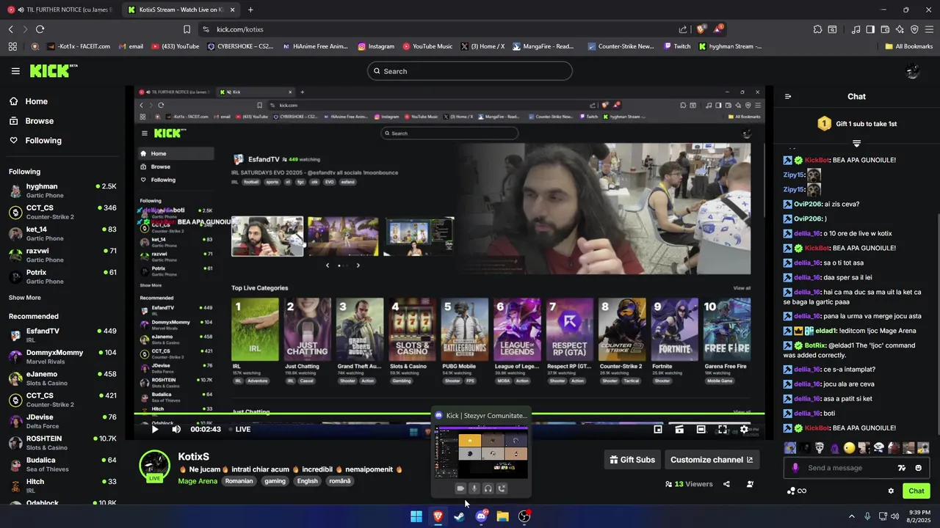Bookmark this page icon in address bar
940x528 pixels.
click(187, 29)
